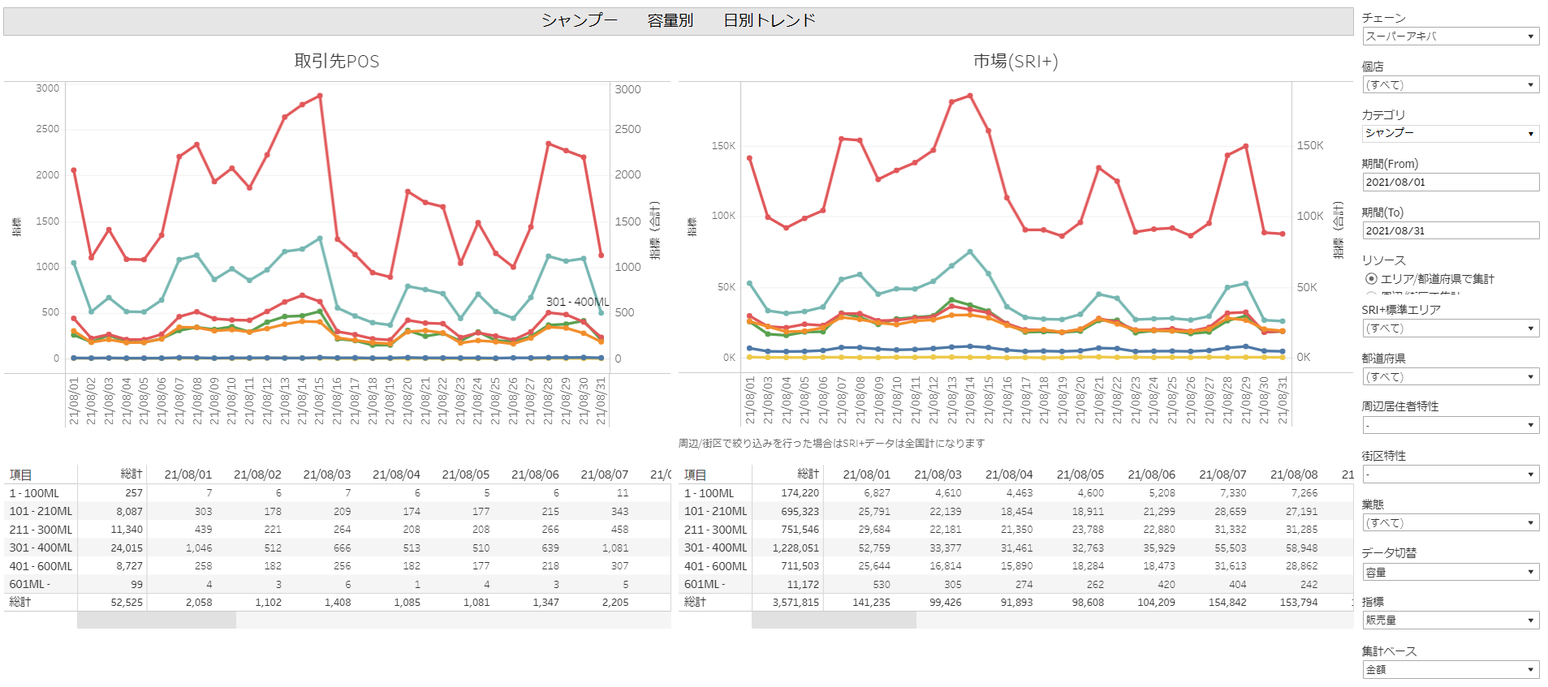Image resolution: width=1548 pixels, height=687 pixels.
Task: Click the シャンプー 容量別 日別トレンド title bar
Action: (x=679, y=21)
